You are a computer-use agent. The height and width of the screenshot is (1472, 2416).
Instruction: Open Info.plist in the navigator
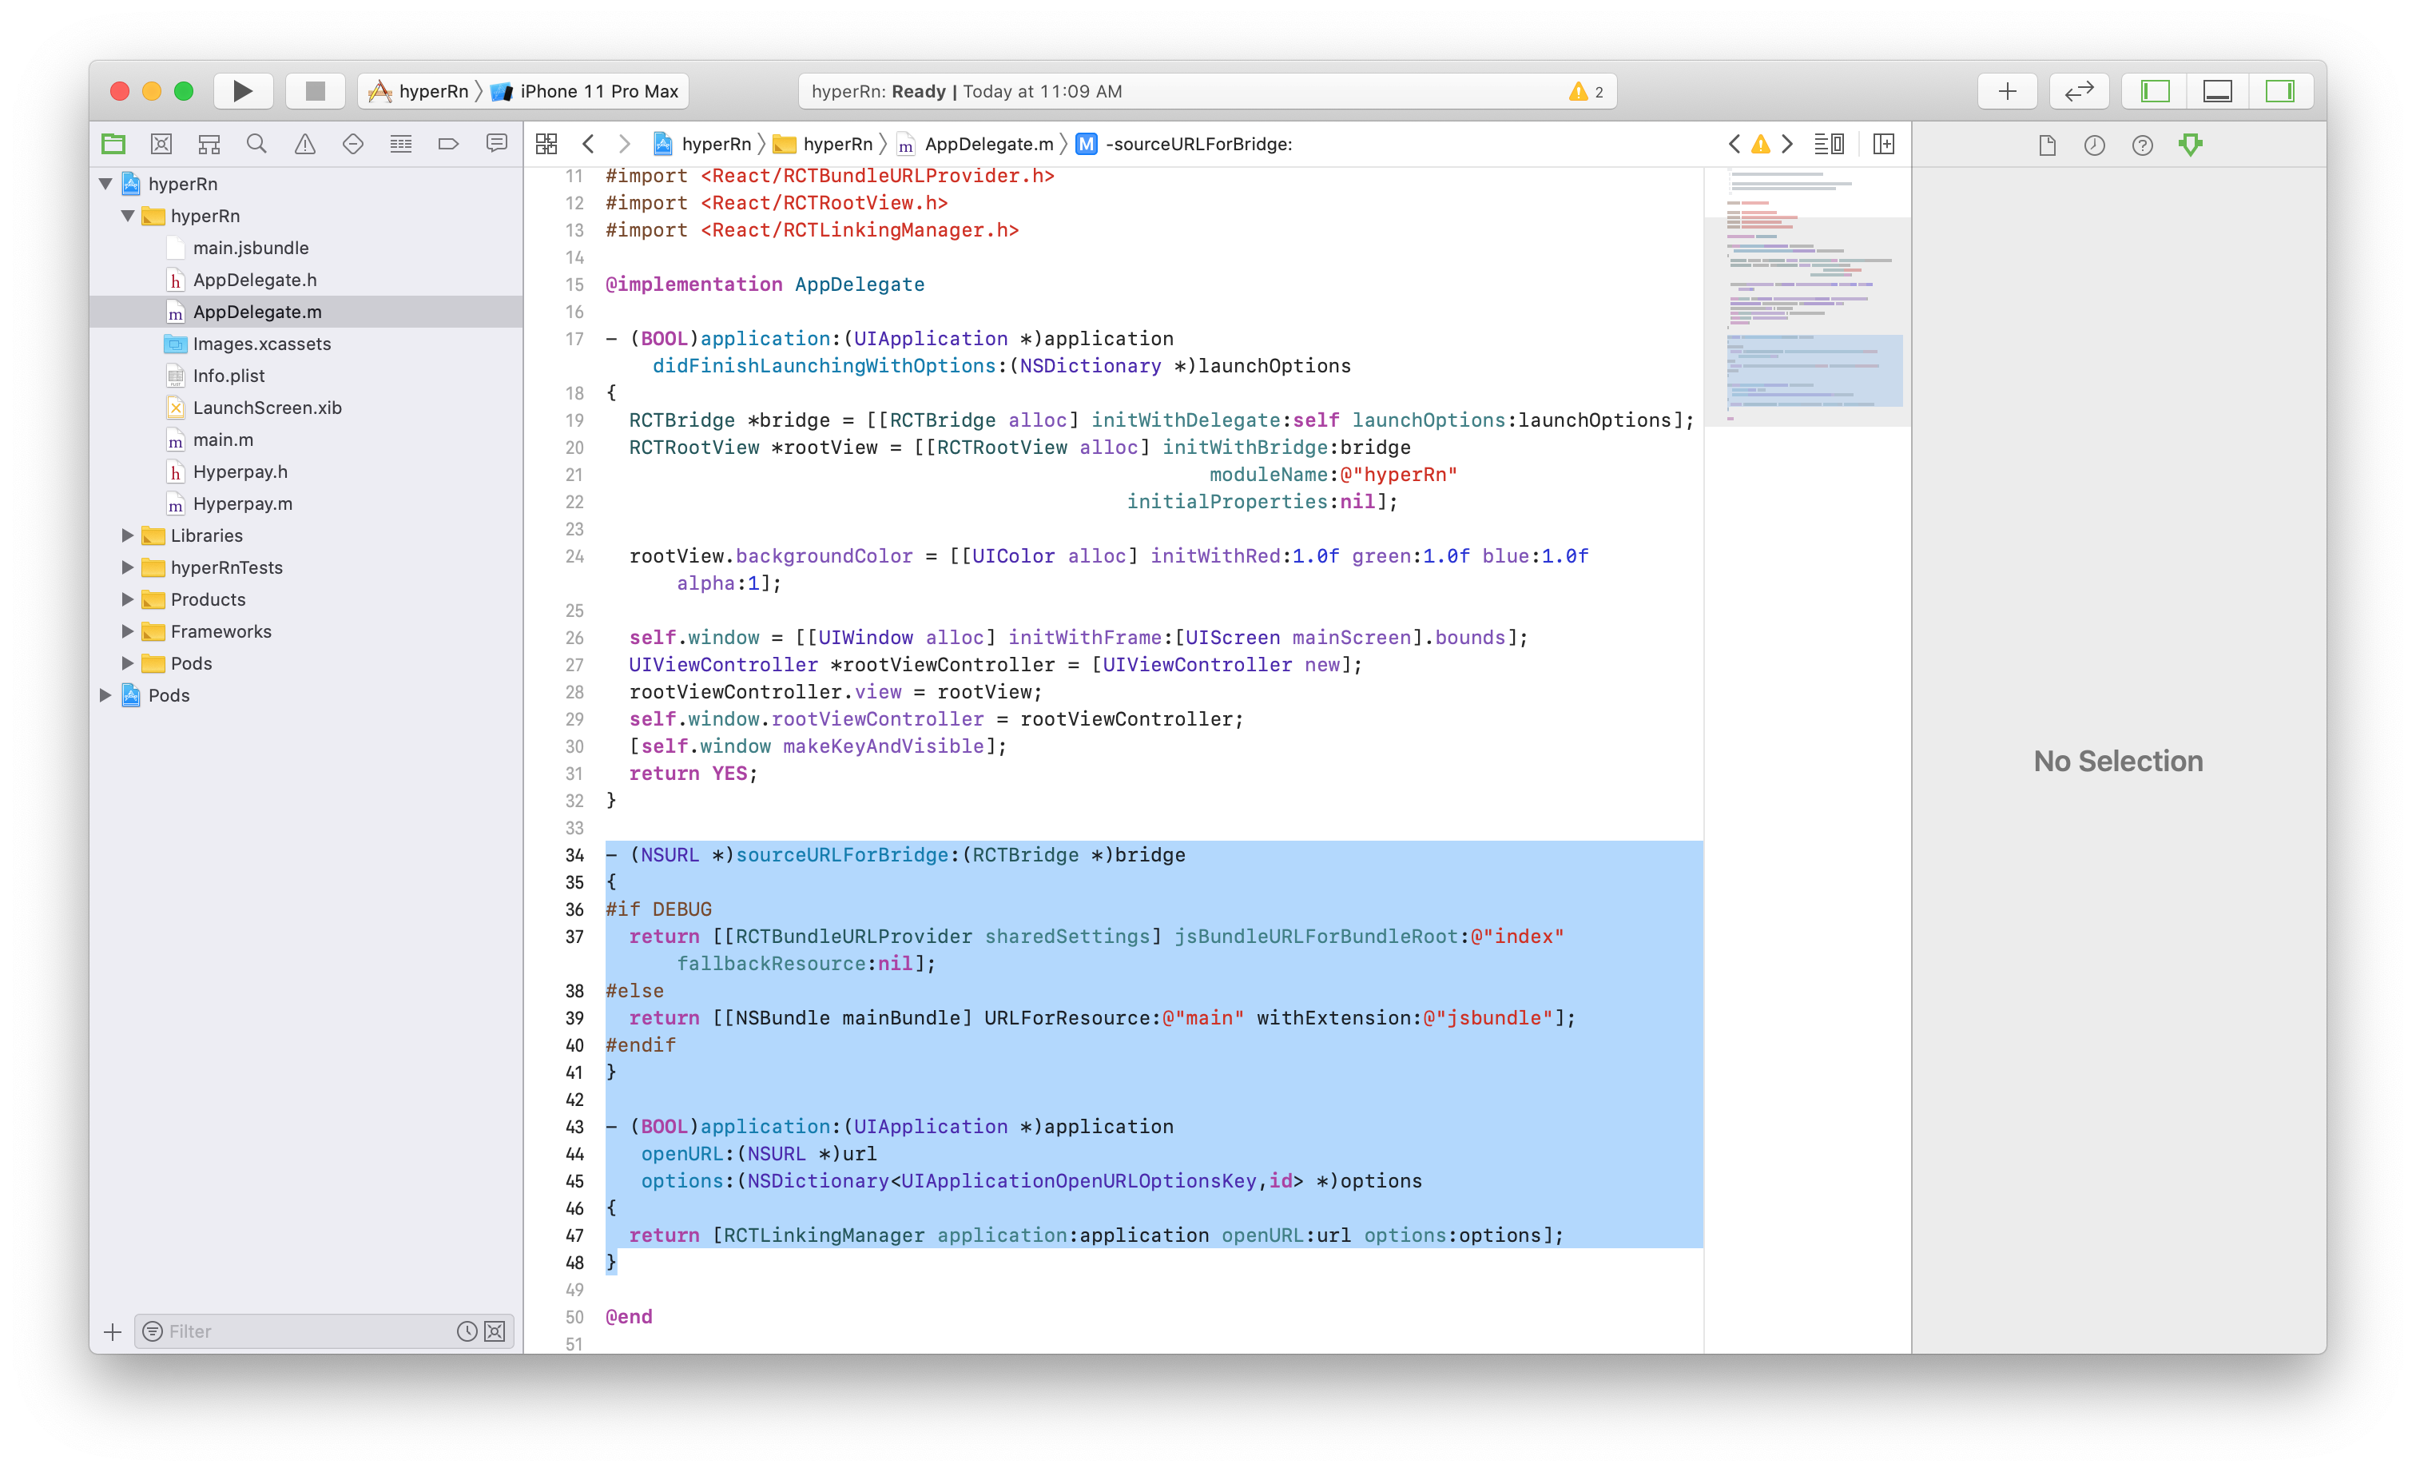307,376
